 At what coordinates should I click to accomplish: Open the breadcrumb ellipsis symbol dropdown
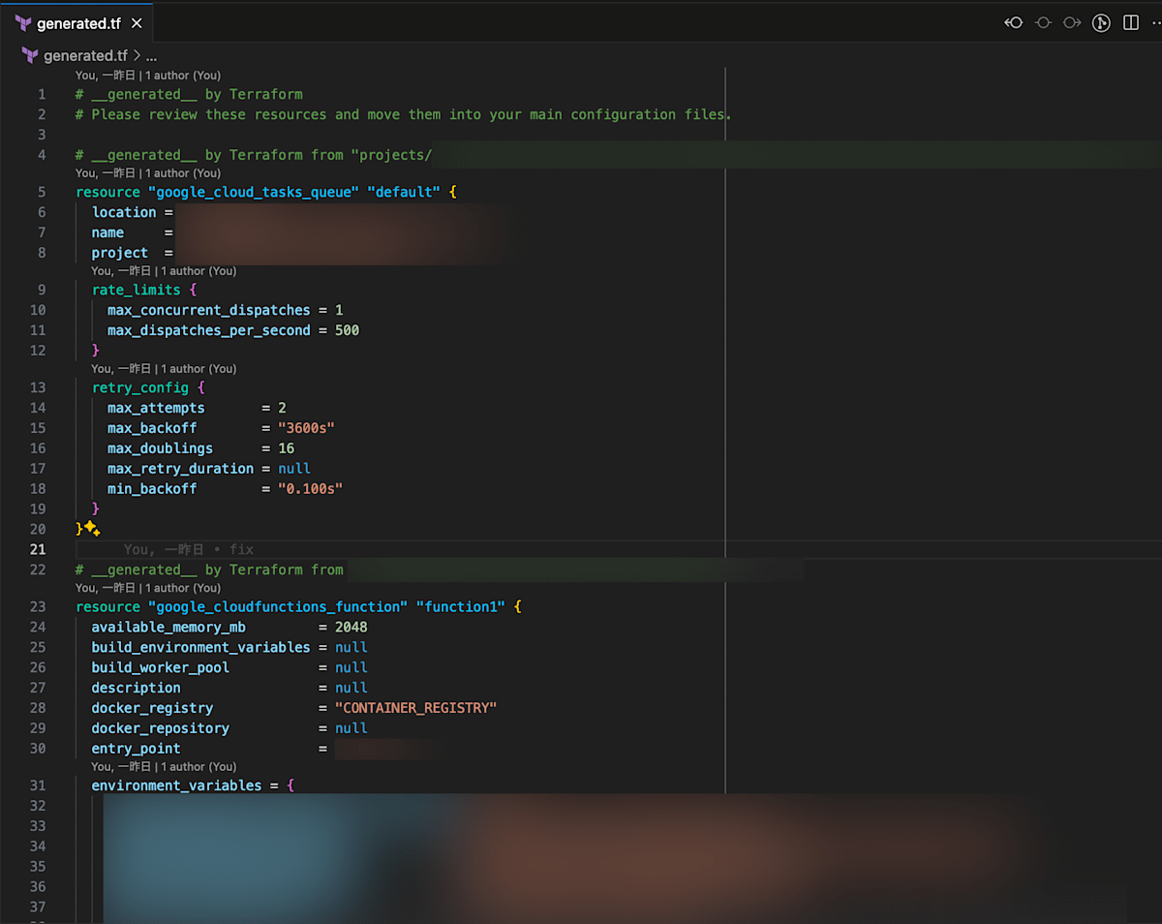click(151, 56)
